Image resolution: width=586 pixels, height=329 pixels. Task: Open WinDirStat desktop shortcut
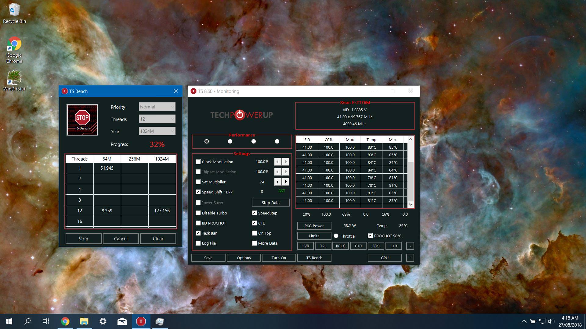14,81
